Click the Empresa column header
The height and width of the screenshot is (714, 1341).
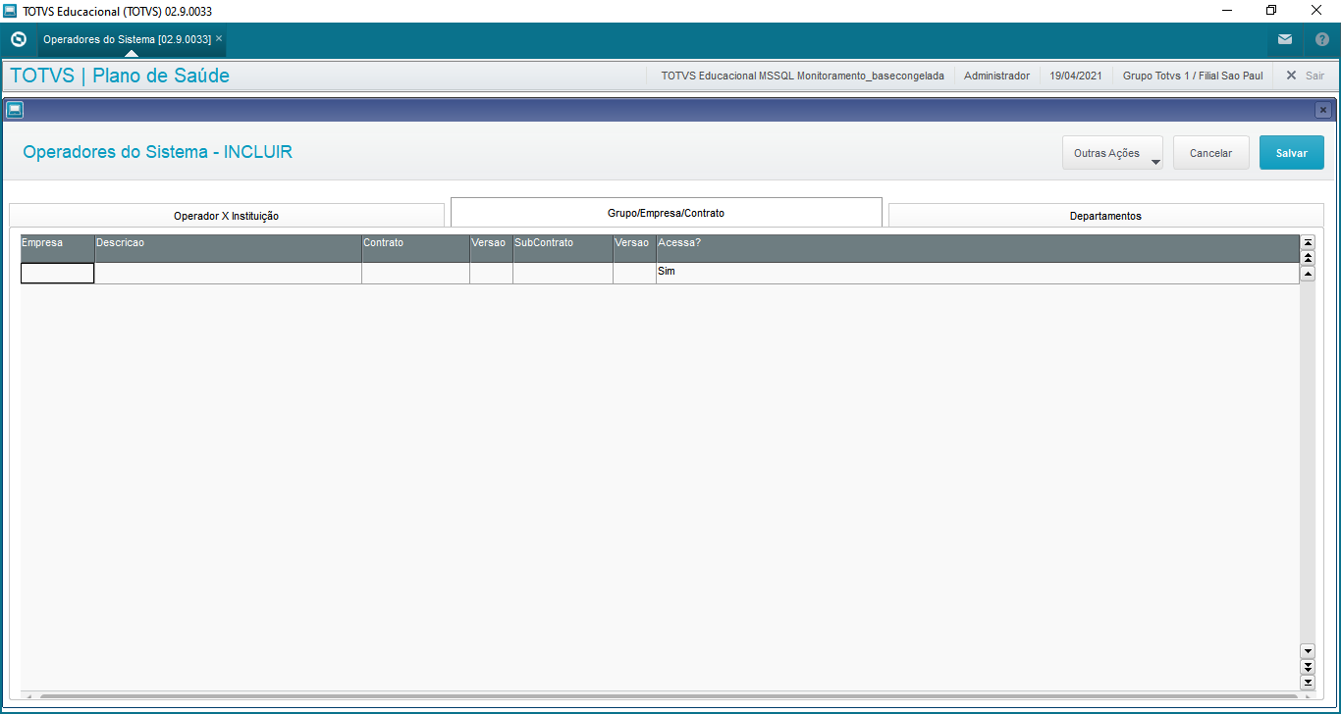tap(58, 248)
